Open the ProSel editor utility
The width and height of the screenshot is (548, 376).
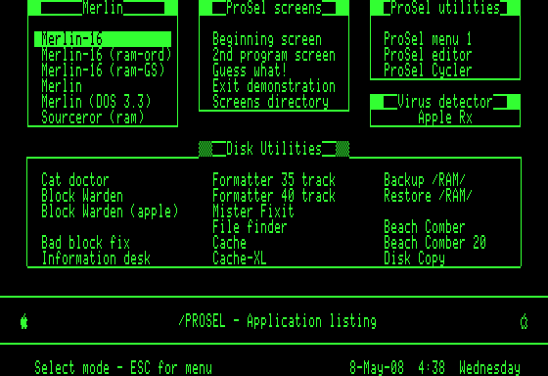pyautogui.click(x=428, y=55)
